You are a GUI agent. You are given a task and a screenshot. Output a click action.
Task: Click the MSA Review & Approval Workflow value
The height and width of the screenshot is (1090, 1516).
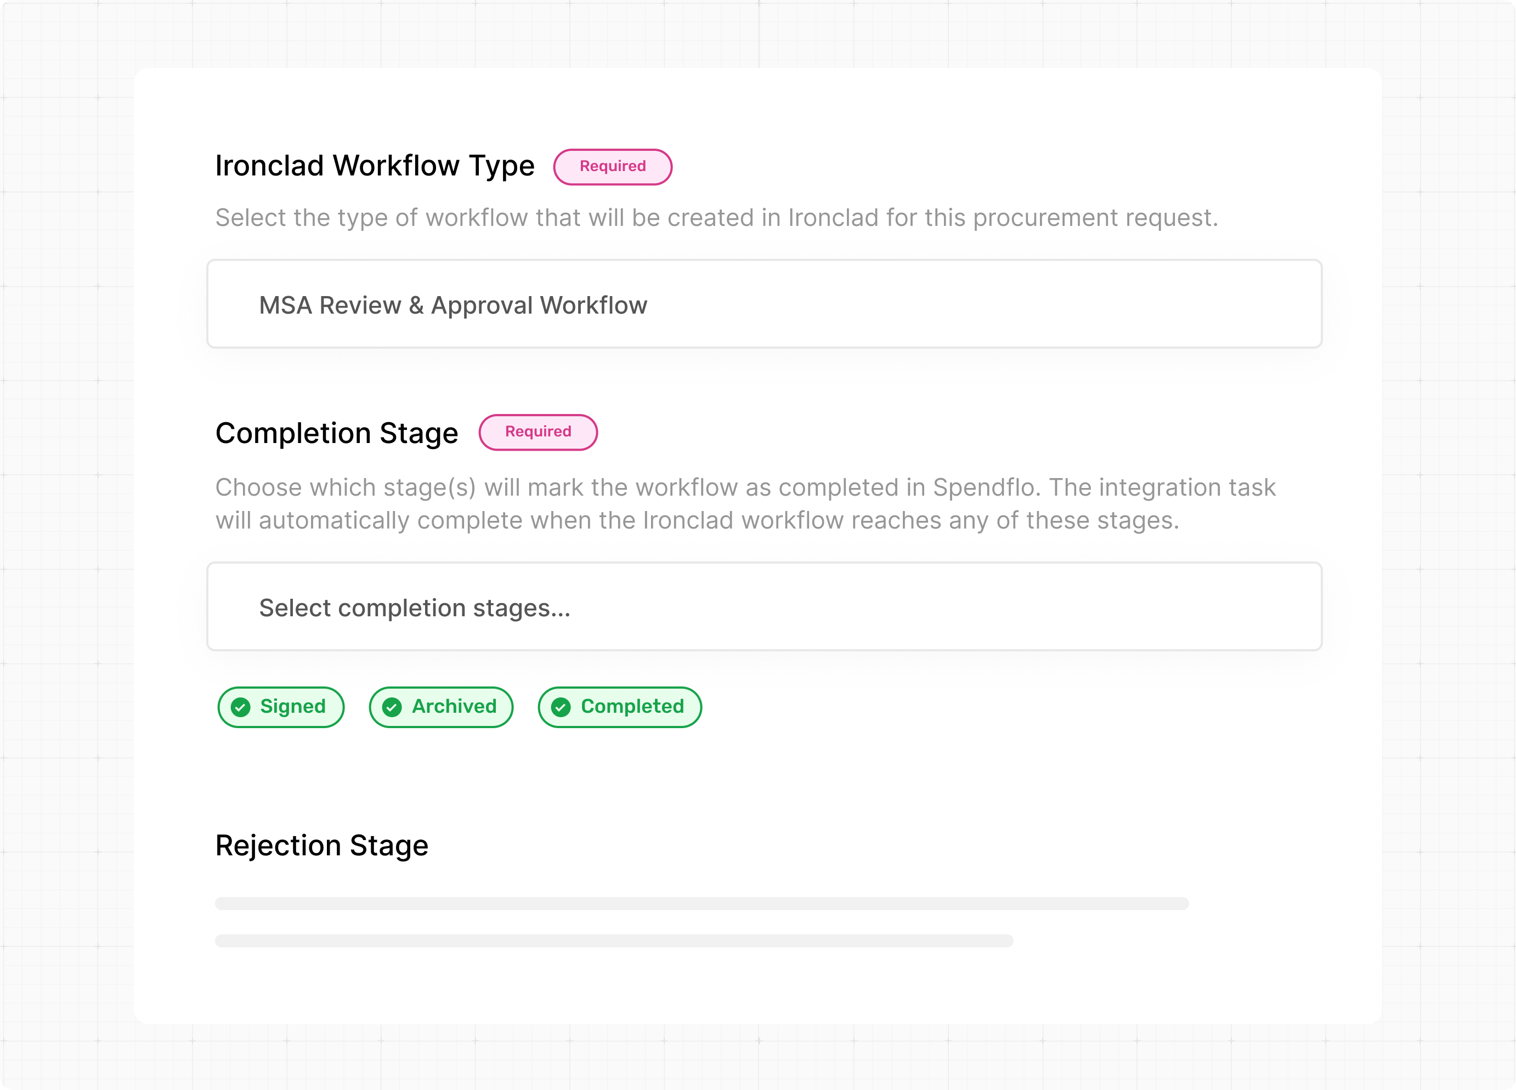tap(452, 305)
